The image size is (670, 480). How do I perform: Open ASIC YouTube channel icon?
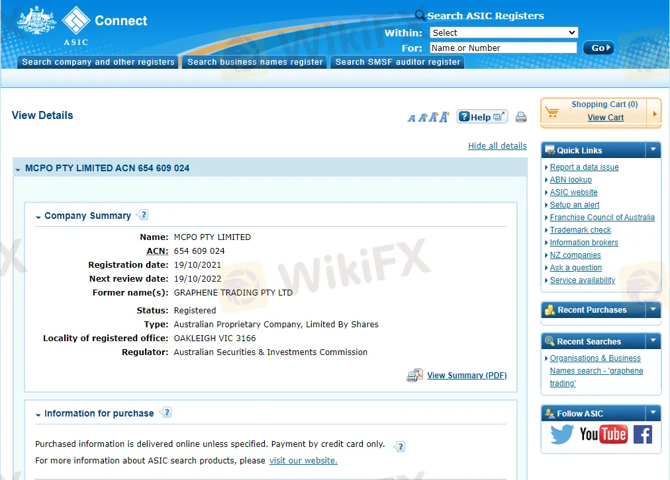pyautogui.click(x=603, y=434)
